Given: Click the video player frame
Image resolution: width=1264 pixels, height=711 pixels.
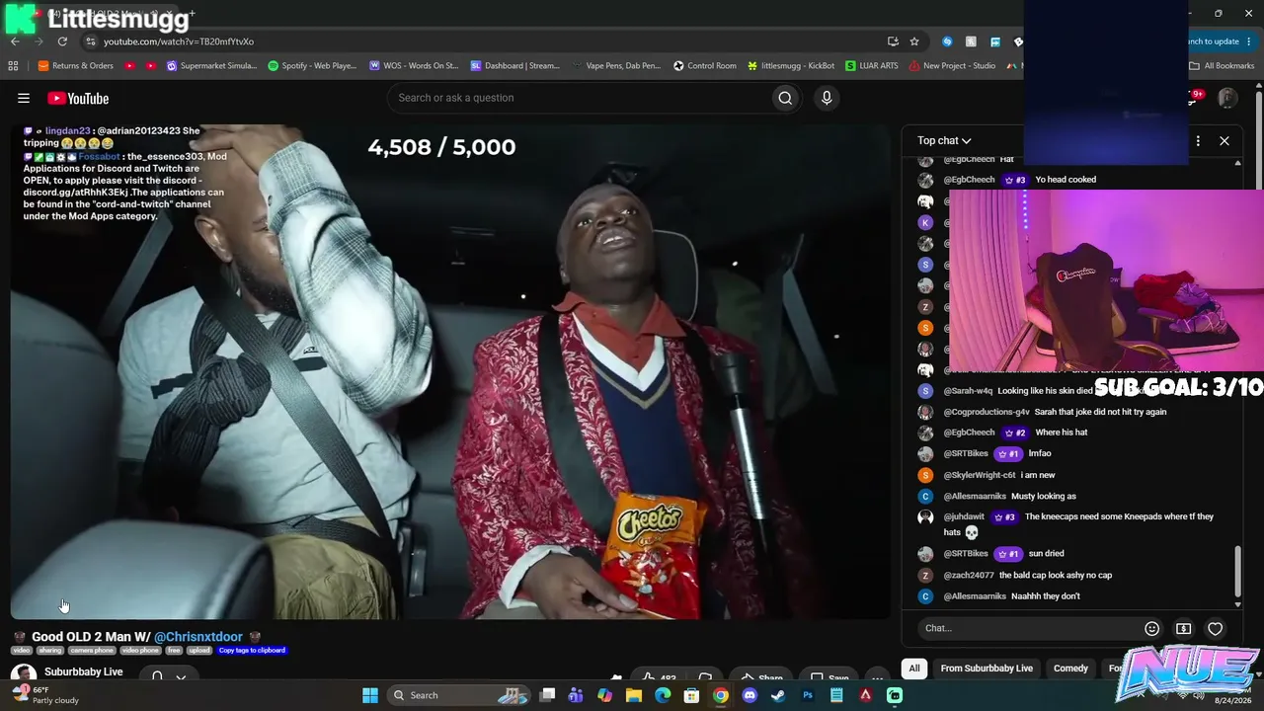Looking at the screenshot, I should pos(450,371).
